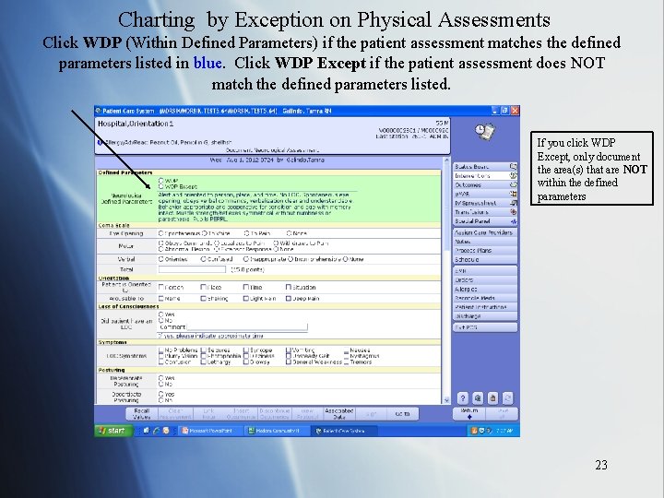664x498 pixels.
Task: Click the Go To button
Action: (x=402, y=414)
